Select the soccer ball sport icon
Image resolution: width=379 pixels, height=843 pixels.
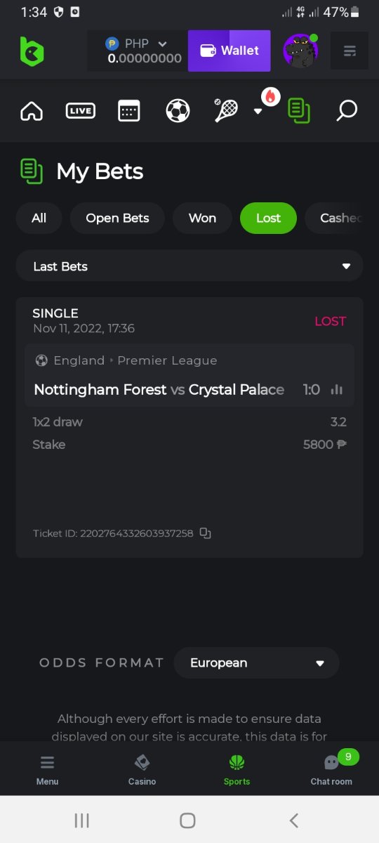(178, 111)
